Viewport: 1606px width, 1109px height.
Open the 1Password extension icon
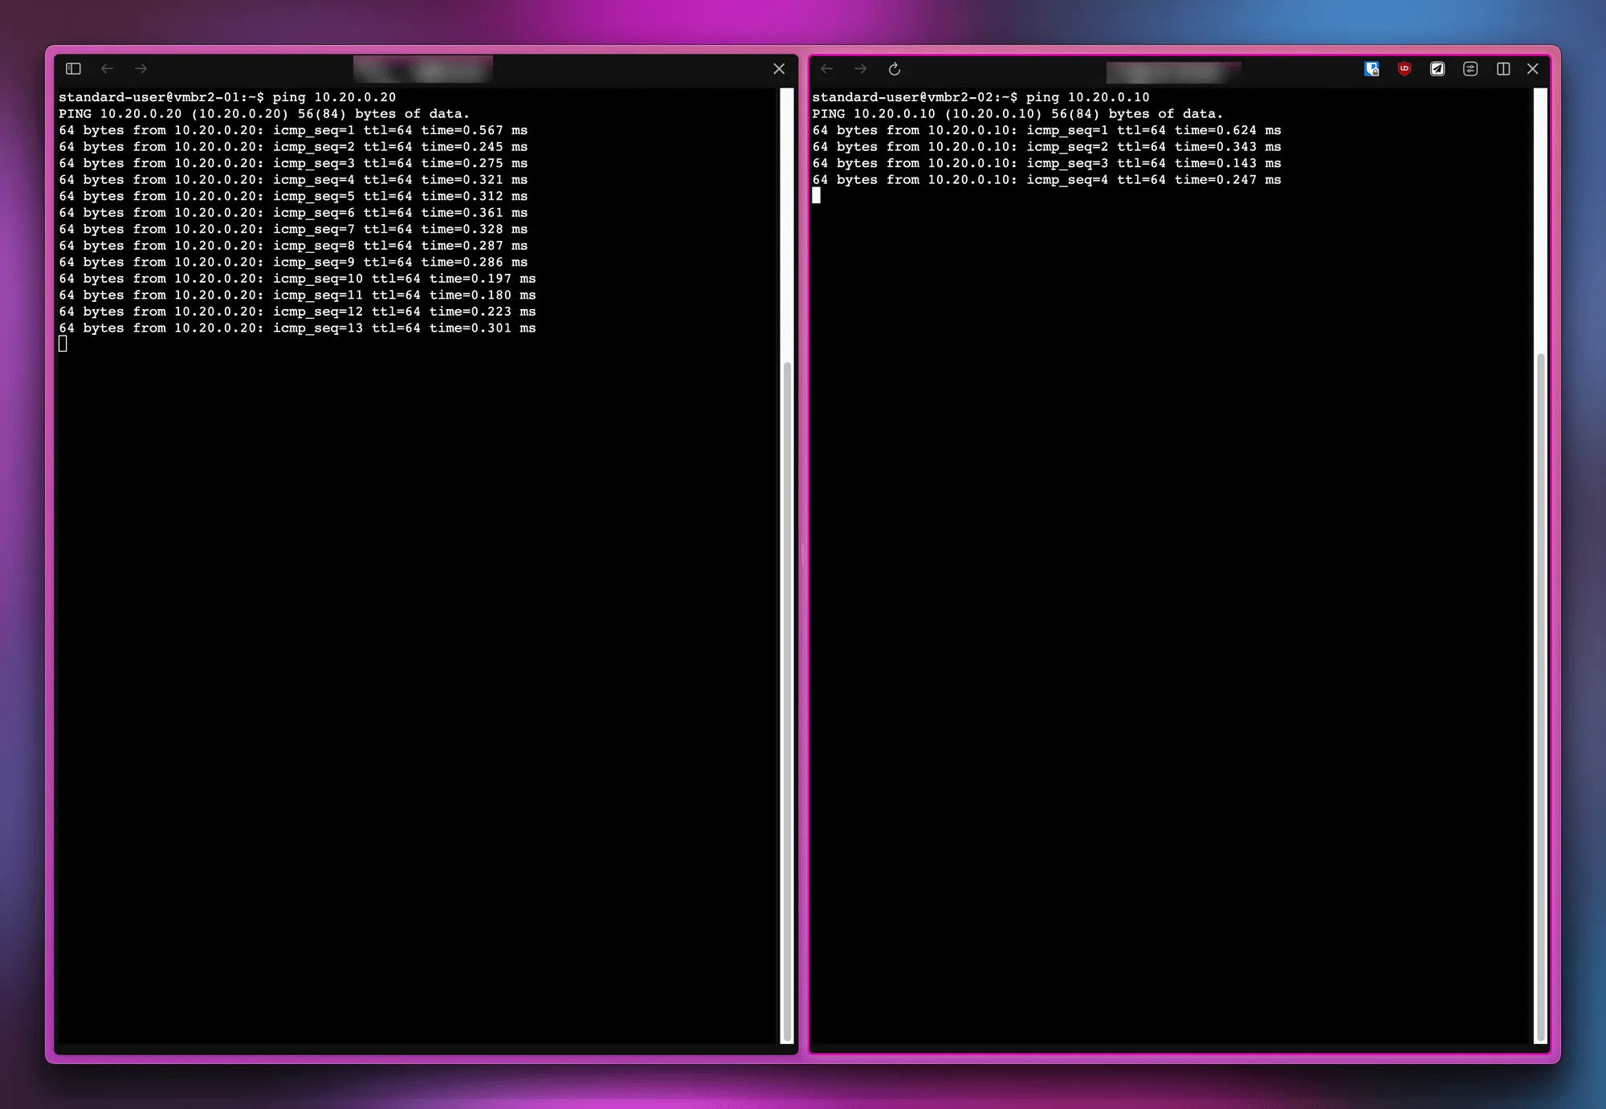[x=1372, y=70]
